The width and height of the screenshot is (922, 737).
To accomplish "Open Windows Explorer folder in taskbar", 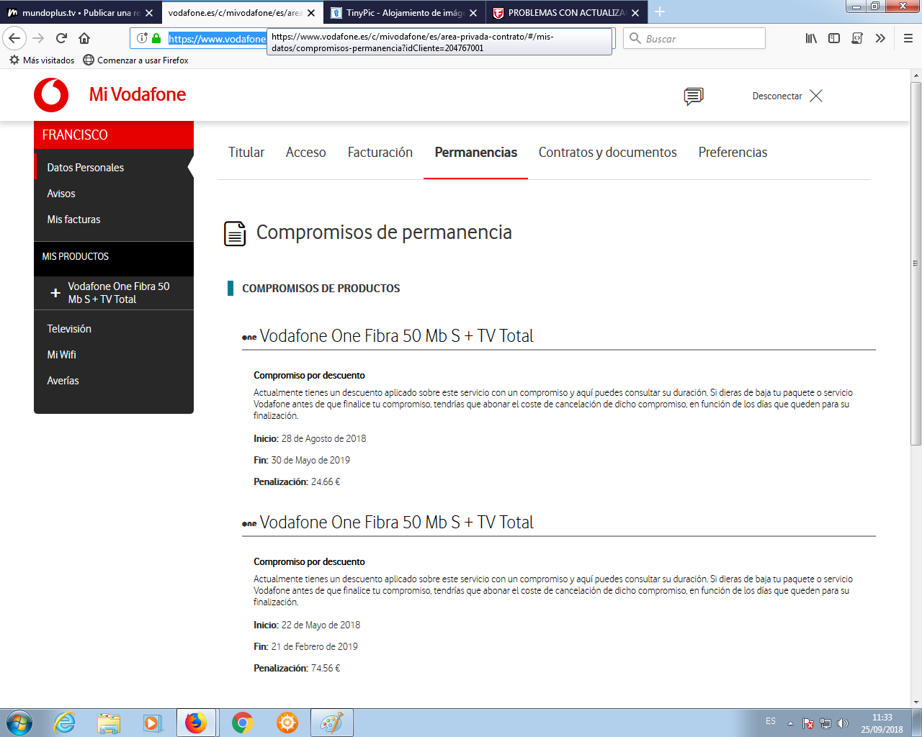I will click(109, 723).
